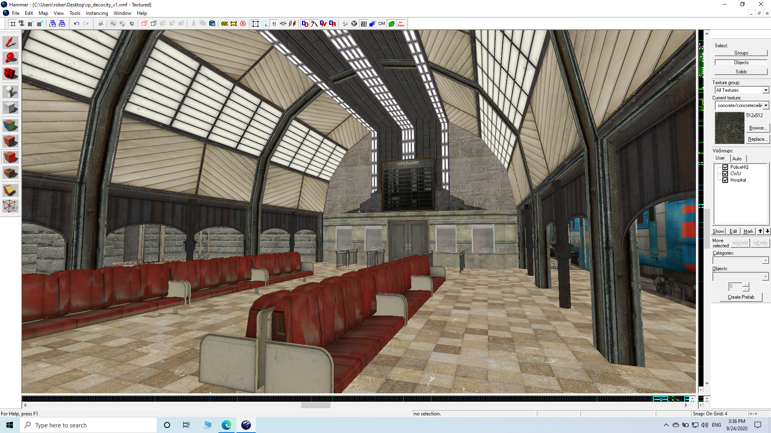Uncheck the CWU visgroup

pyautogui.click(x=725, y=174)
